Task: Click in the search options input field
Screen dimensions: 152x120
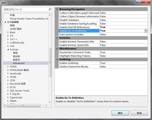Action: 26,10
